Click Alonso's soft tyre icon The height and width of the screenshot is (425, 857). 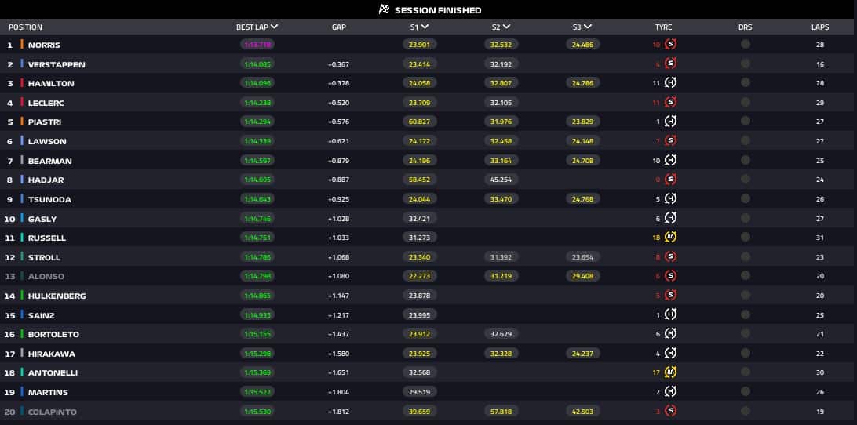click(671, 276)
